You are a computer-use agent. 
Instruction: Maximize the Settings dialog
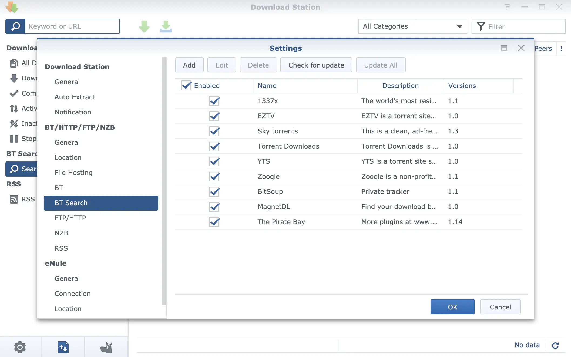coord(504,48)
